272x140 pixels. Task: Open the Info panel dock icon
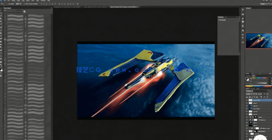[243, 22]
